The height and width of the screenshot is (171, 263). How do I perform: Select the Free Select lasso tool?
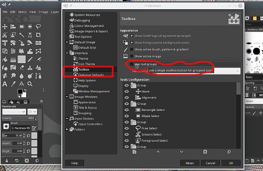[38, 26]
